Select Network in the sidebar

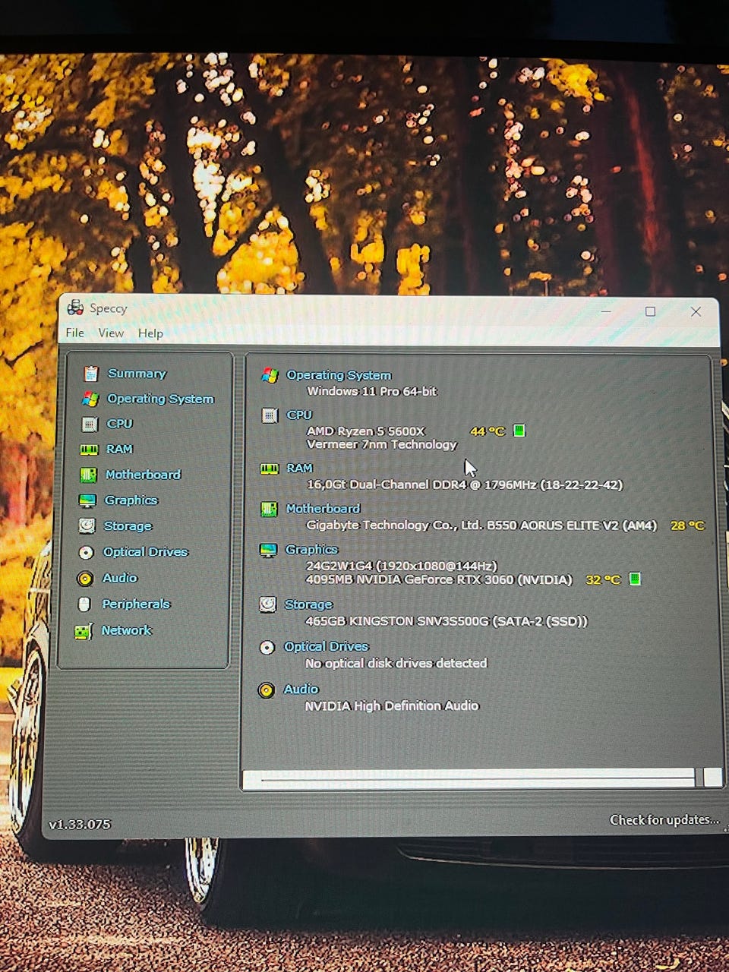click(x=126, y=630)
